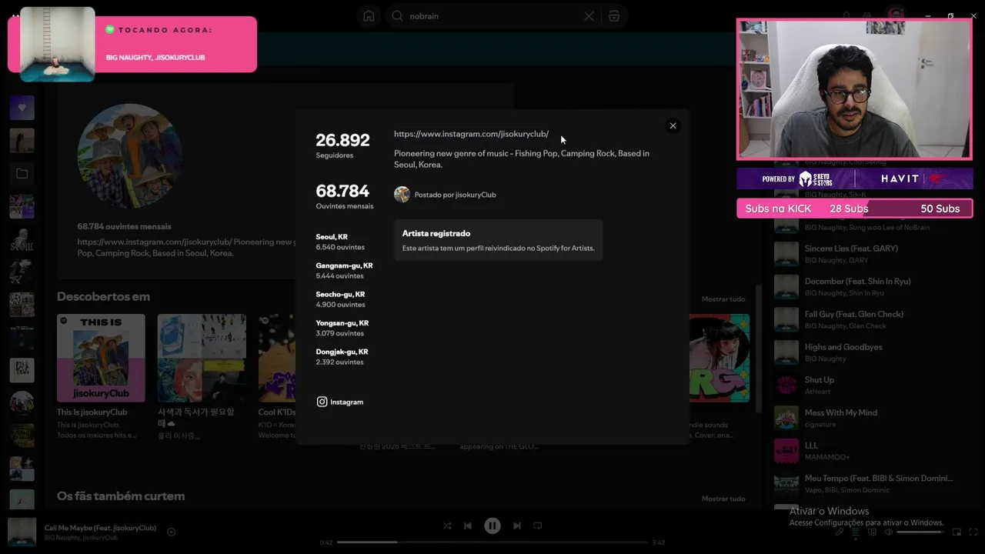Open the cignature artist link in the queue

820,425
